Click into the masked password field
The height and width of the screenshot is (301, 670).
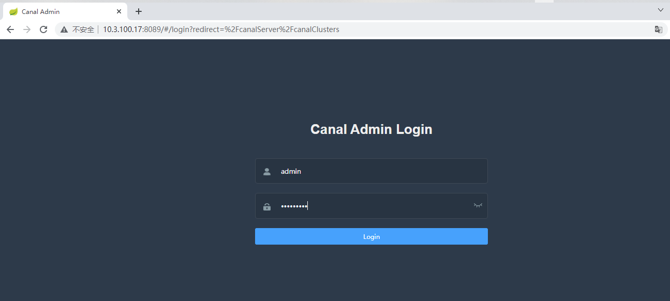point(373,206)
